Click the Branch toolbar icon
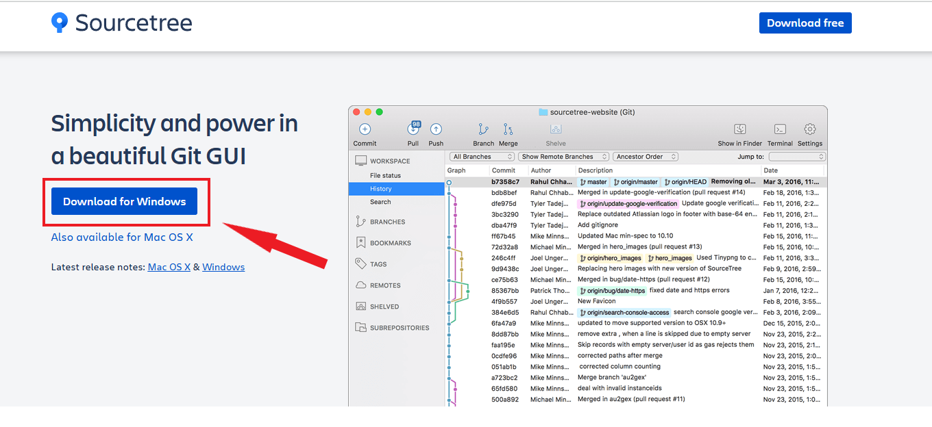Viewport: 932px width, 427px height. [483, 129]
